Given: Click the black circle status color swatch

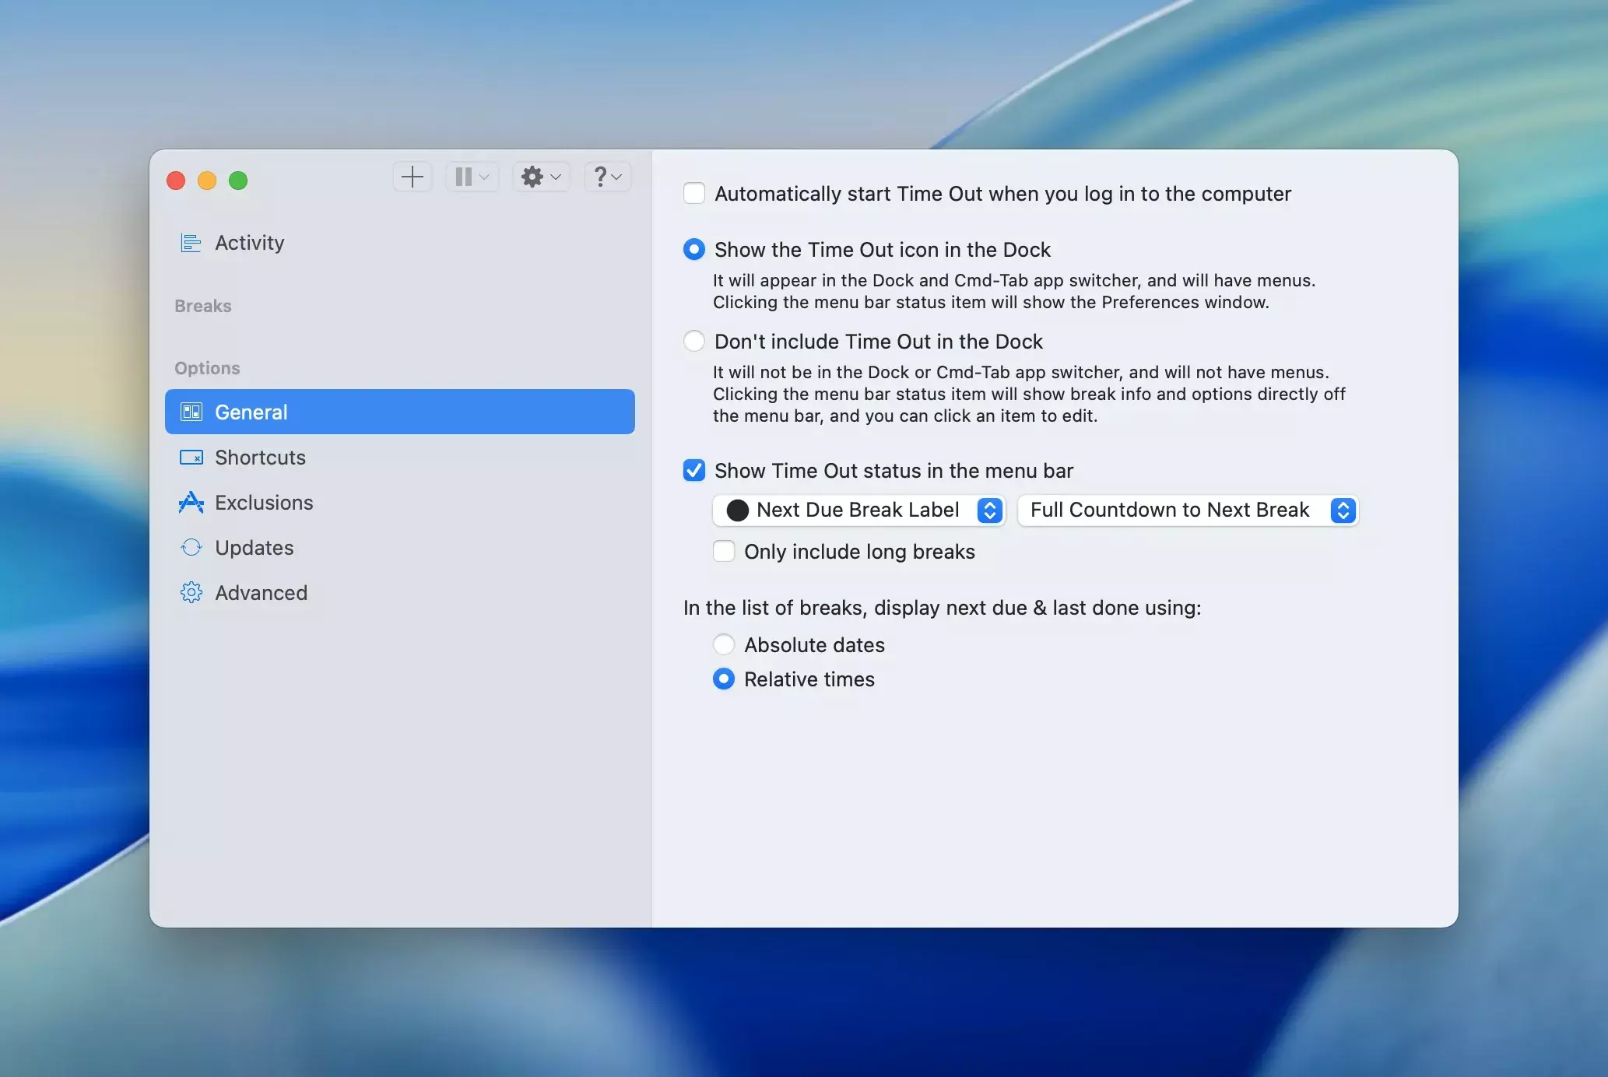Looking at the screenshot, I should coord(737,510).
